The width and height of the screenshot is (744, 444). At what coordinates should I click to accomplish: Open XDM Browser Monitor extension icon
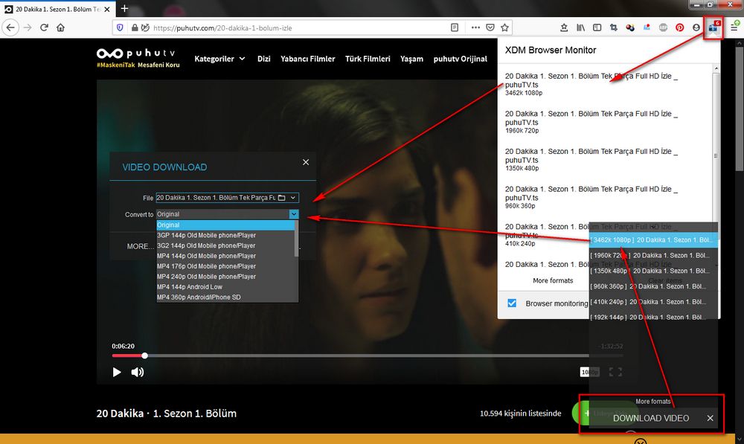click(713, 28)
